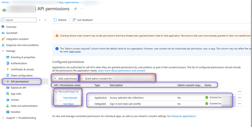Viewport: 252px width, 127px height.
Task: Click green Granted status icon for User.Read
Action: click(207, 103)
